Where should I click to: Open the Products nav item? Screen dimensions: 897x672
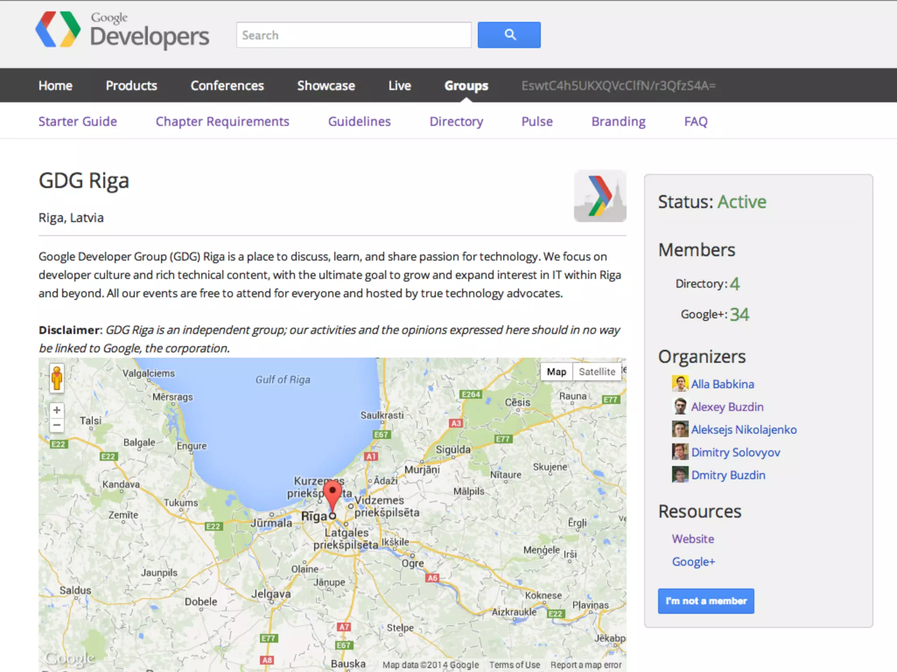point(131,85)
